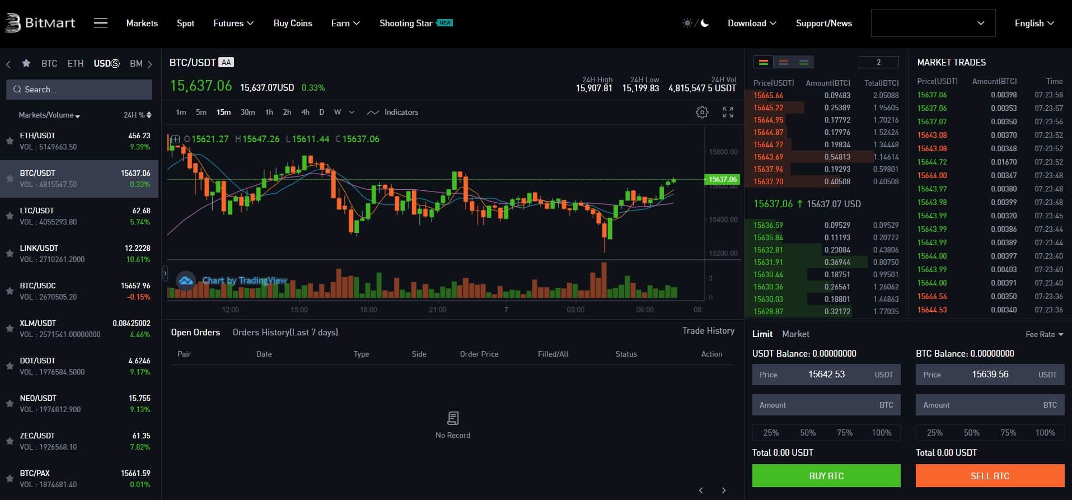This screenshot has height=500, width=1072.
Task: Open the Fee Rate dropdown
Action: coord(1044,334)
